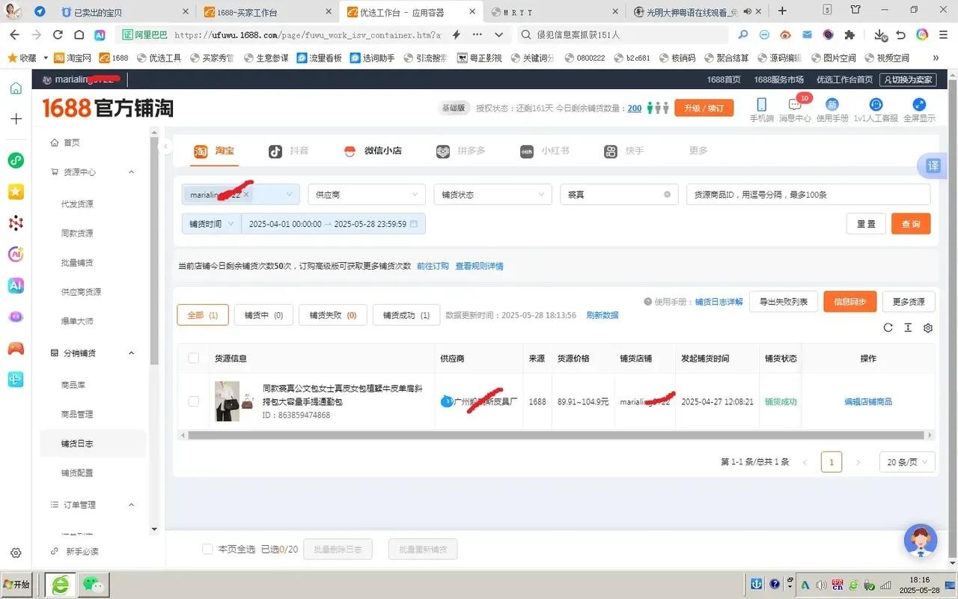Click the browser back arrow
The height and width of the screenshot is (599, 958).
coord(15,34)
